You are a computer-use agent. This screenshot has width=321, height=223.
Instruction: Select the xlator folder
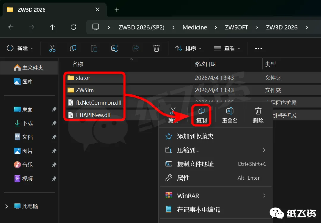(79, 78)
